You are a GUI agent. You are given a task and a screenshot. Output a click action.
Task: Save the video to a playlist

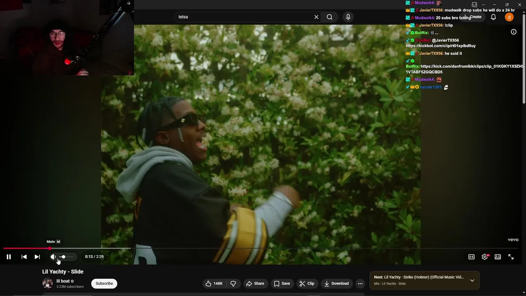pyautogui.click(x=282, y=283)
